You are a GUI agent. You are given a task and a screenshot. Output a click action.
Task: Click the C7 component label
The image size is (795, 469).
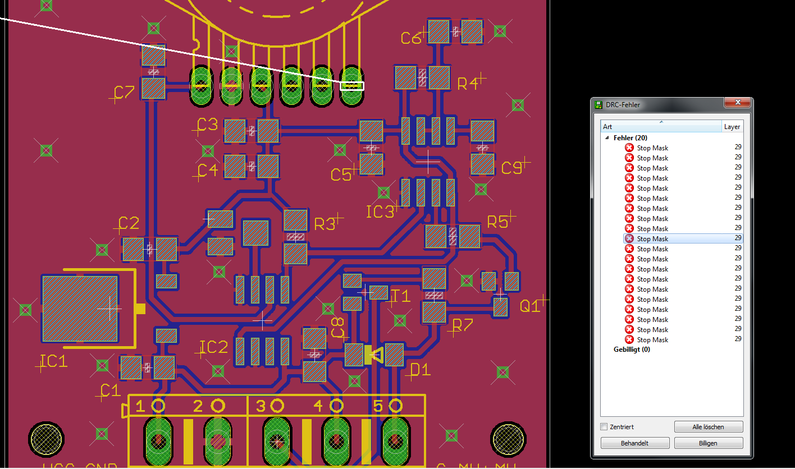[124, 93]
